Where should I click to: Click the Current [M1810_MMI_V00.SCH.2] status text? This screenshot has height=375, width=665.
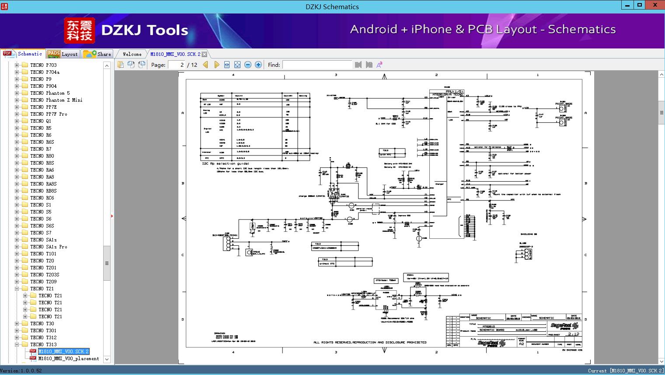626,371
